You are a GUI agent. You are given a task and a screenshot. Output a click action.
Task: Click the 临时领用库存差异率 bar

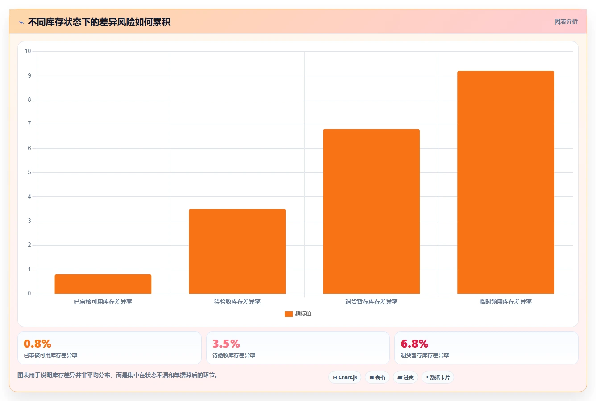(x=505, y=182)
